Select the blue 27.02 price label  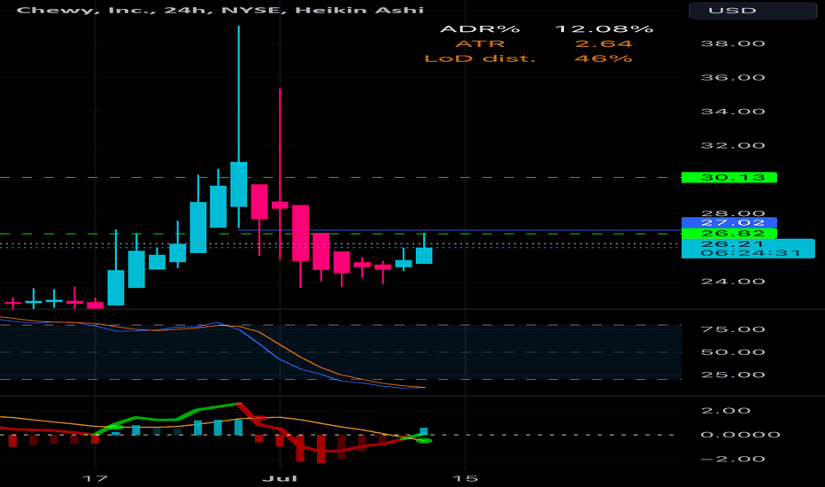(729, 222)
